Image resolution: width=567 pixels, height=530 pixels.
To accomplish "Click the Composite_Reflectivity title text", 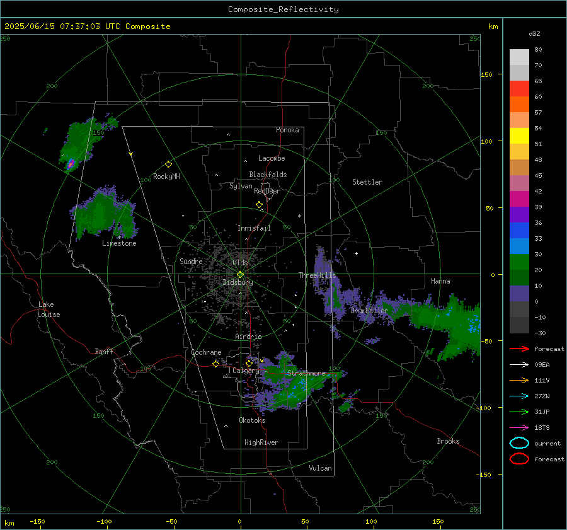I will point(283,9).
